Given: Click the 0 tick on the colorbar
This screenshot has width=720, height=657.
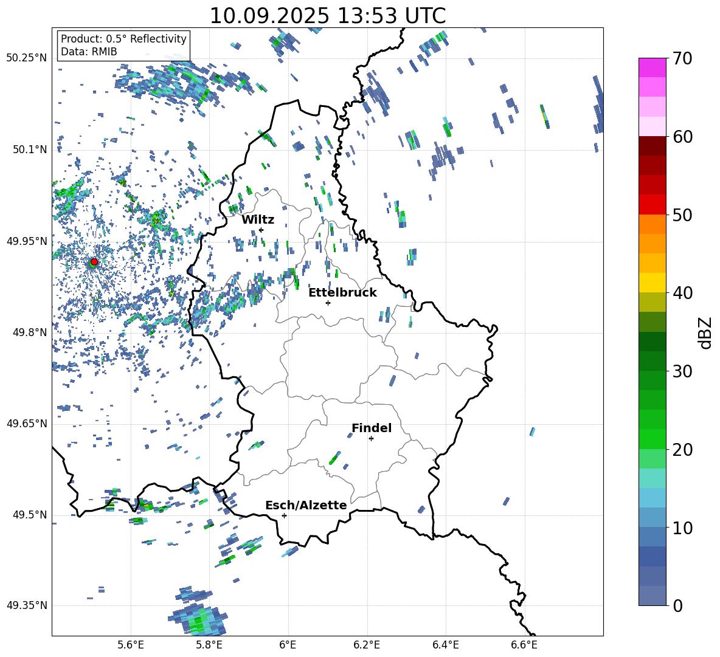Looking at the screenshot, I should coord(677,605).
